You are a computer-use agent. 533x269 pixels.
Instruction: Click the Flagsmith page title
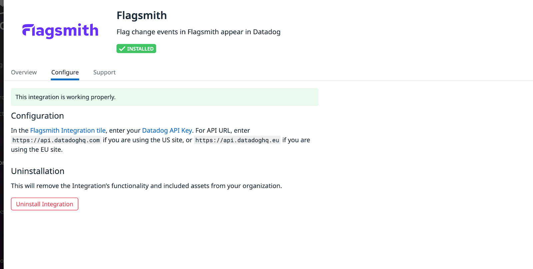142,15
